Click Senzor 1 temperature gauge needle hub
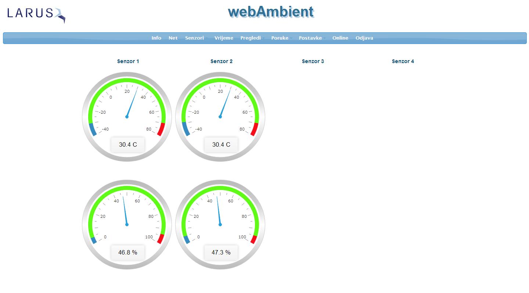 click(127, 117)
